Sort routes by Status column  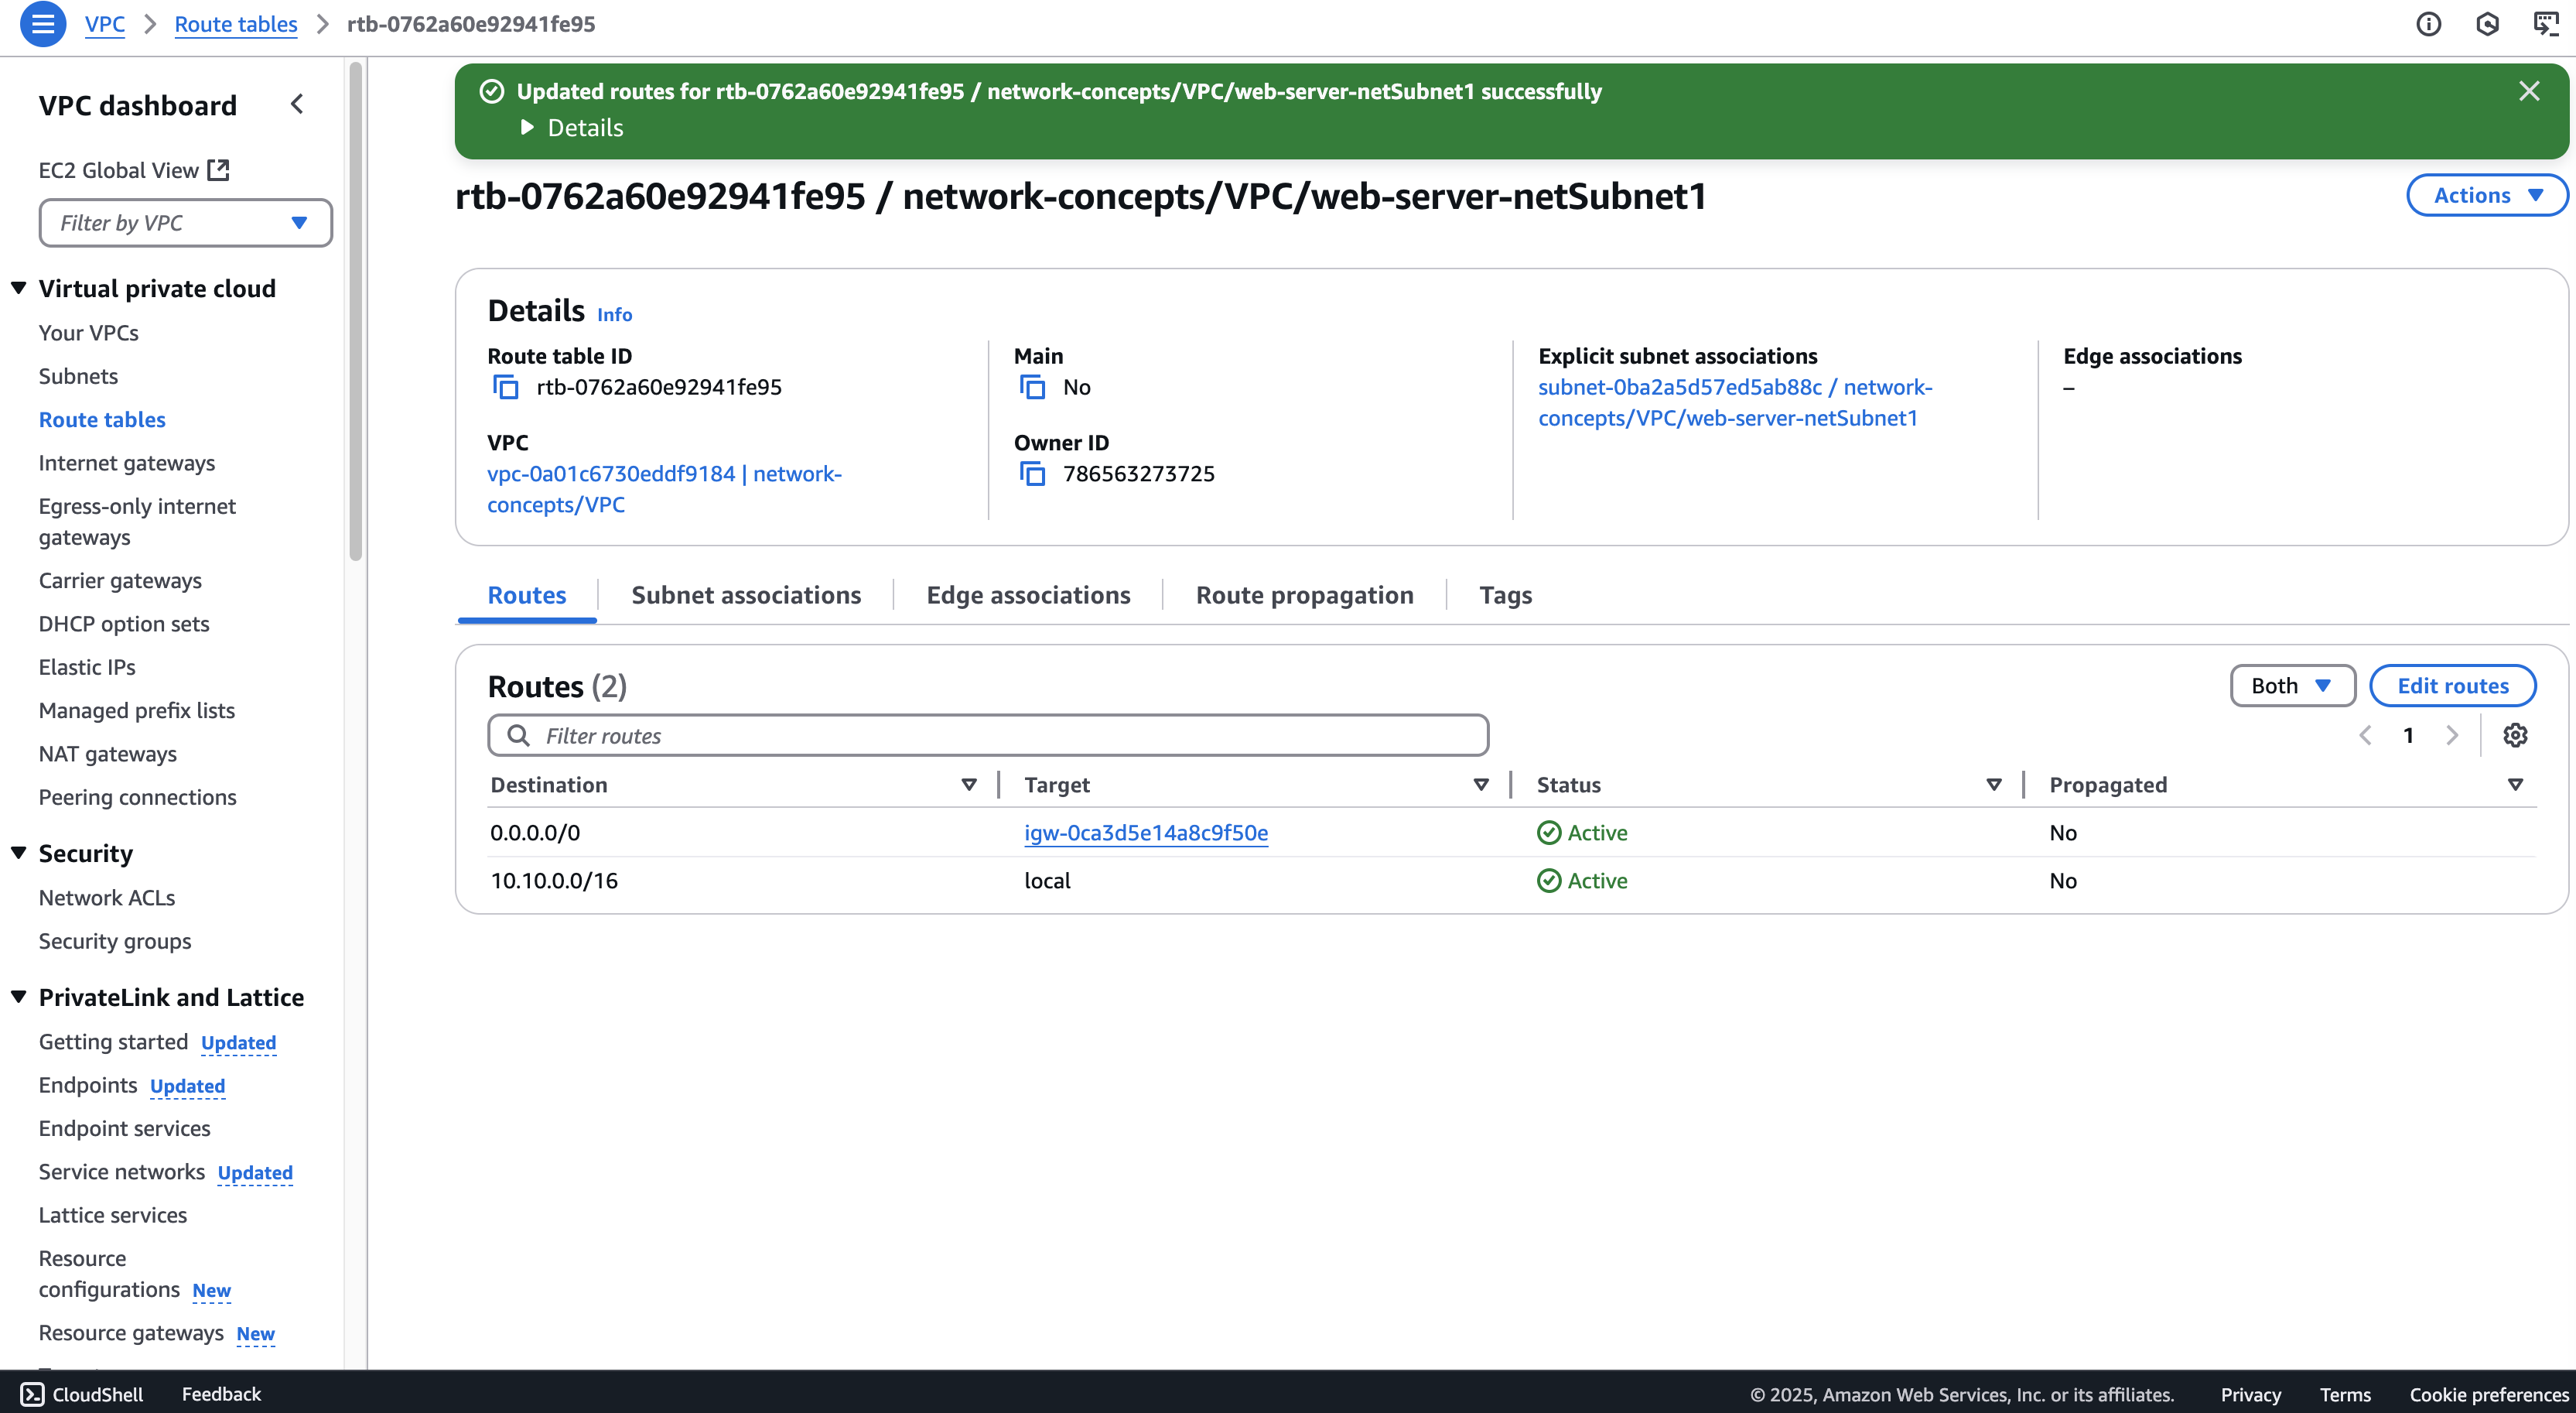pos(1993,785)
